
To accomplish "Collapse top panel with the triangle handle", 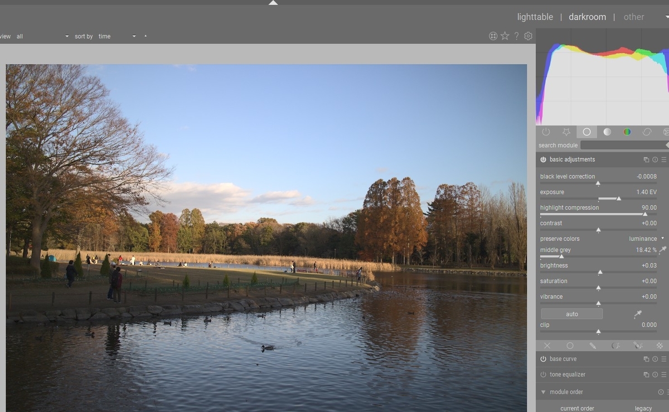I will point(273,3).
